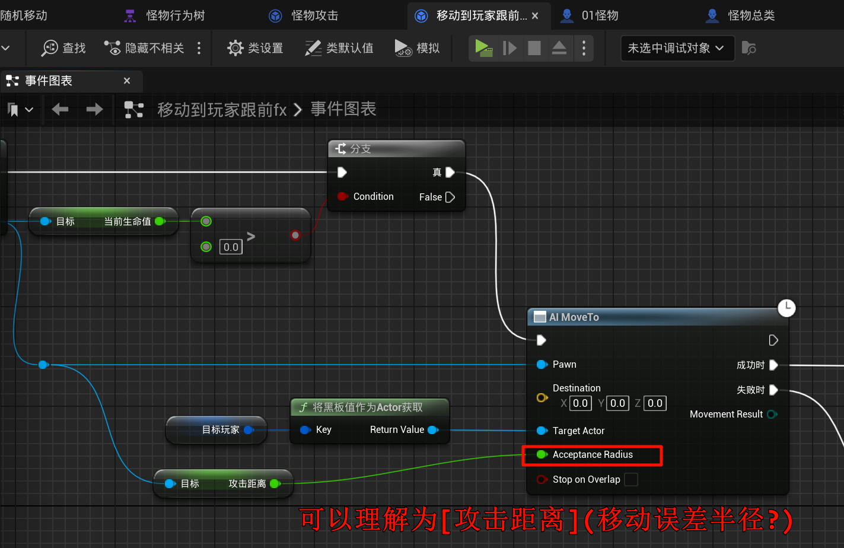Click 类默认值 class defaults button

[339, 48]
